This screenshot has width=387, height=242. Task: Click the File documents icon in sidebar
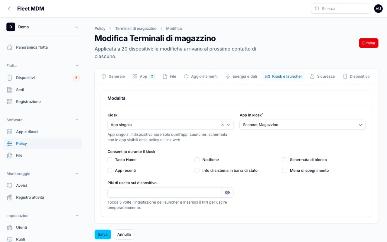point(10,155)
